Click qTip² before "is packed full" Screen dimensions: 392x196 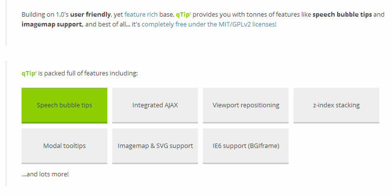pyautogui.click(x=29, y=73)
